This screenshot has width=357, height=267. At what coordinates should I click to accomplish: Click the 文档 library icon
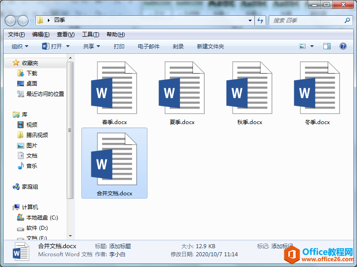21,156
